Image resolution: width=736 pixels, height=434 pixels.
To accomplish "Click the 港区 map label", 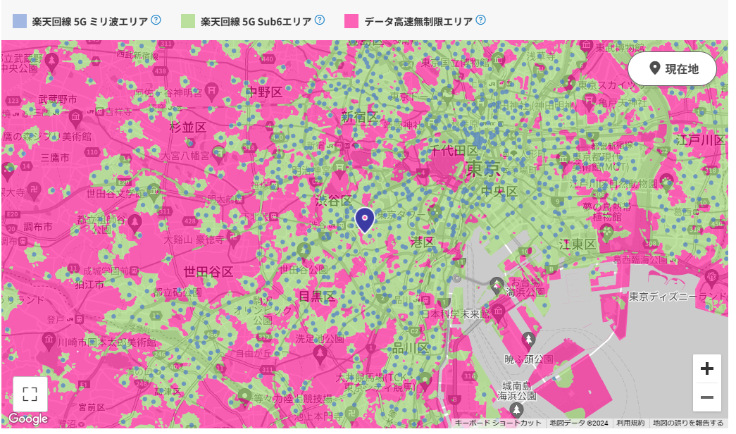I will [422, 242].
